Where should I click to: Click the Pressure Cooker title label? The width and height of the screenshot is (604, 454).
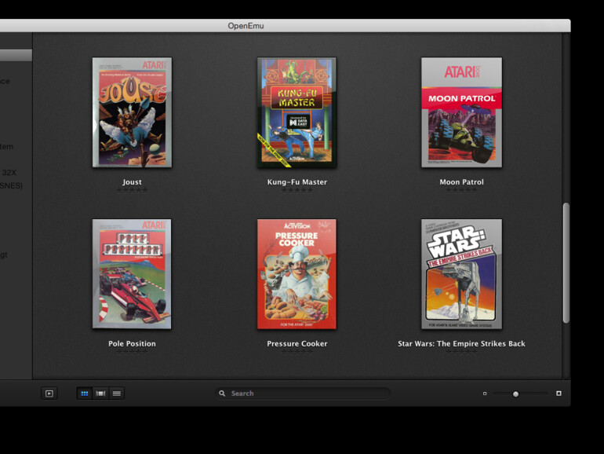coord(297,344)
